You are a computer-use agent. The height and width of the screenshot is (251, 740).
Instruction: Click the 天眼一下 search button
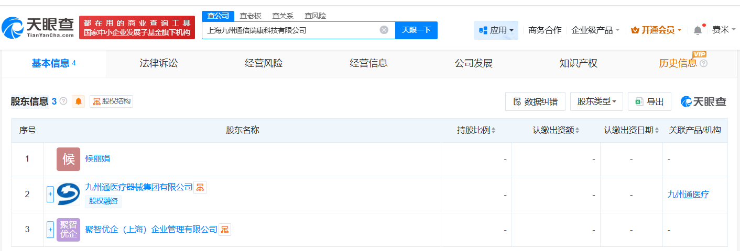(416, 30)
